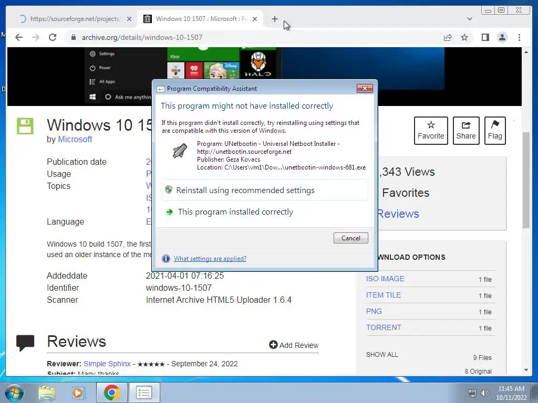
Task: Open the share page icon in address bar
Action: [448, 37]
